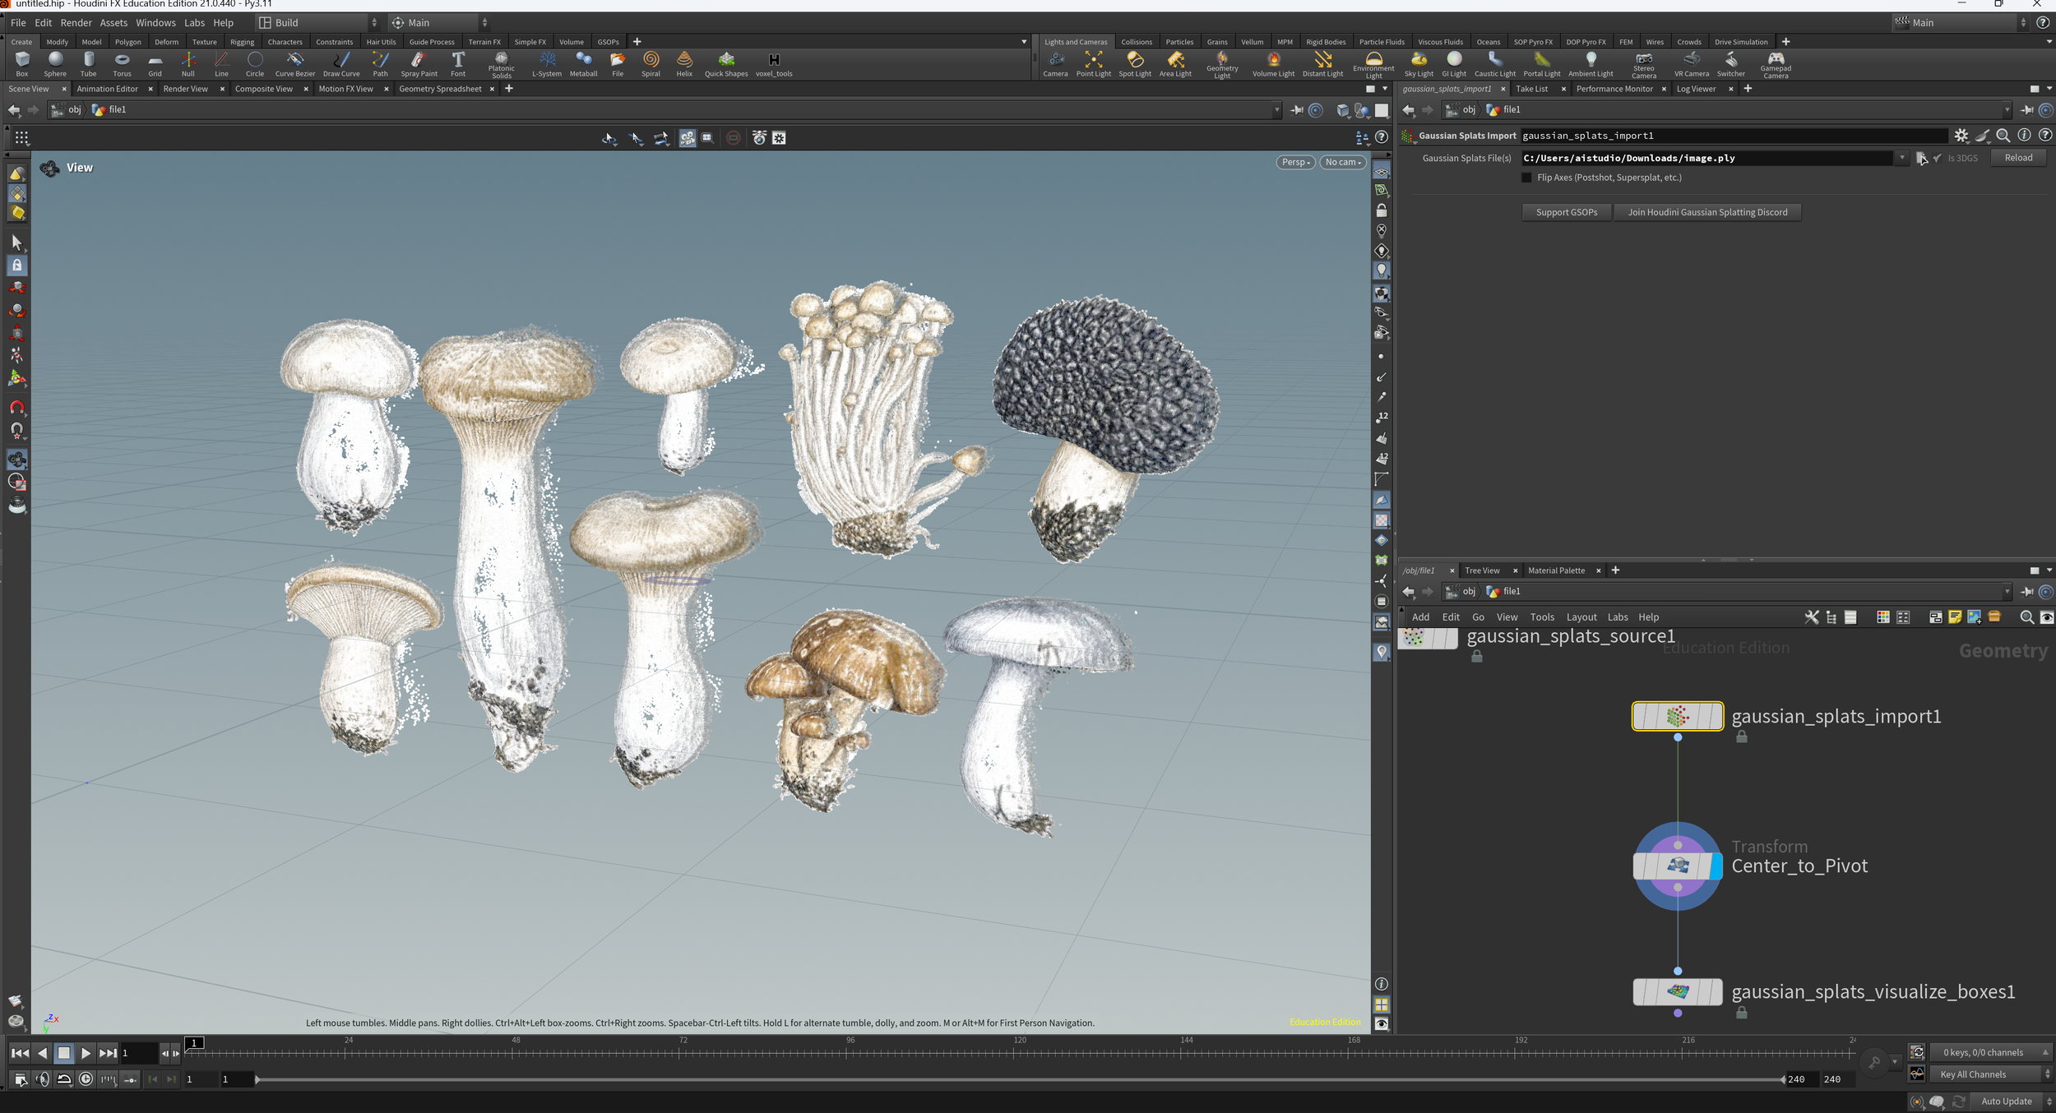Click the Reload button
The image size is (2056, 1113).
[x=2017, y=158]
